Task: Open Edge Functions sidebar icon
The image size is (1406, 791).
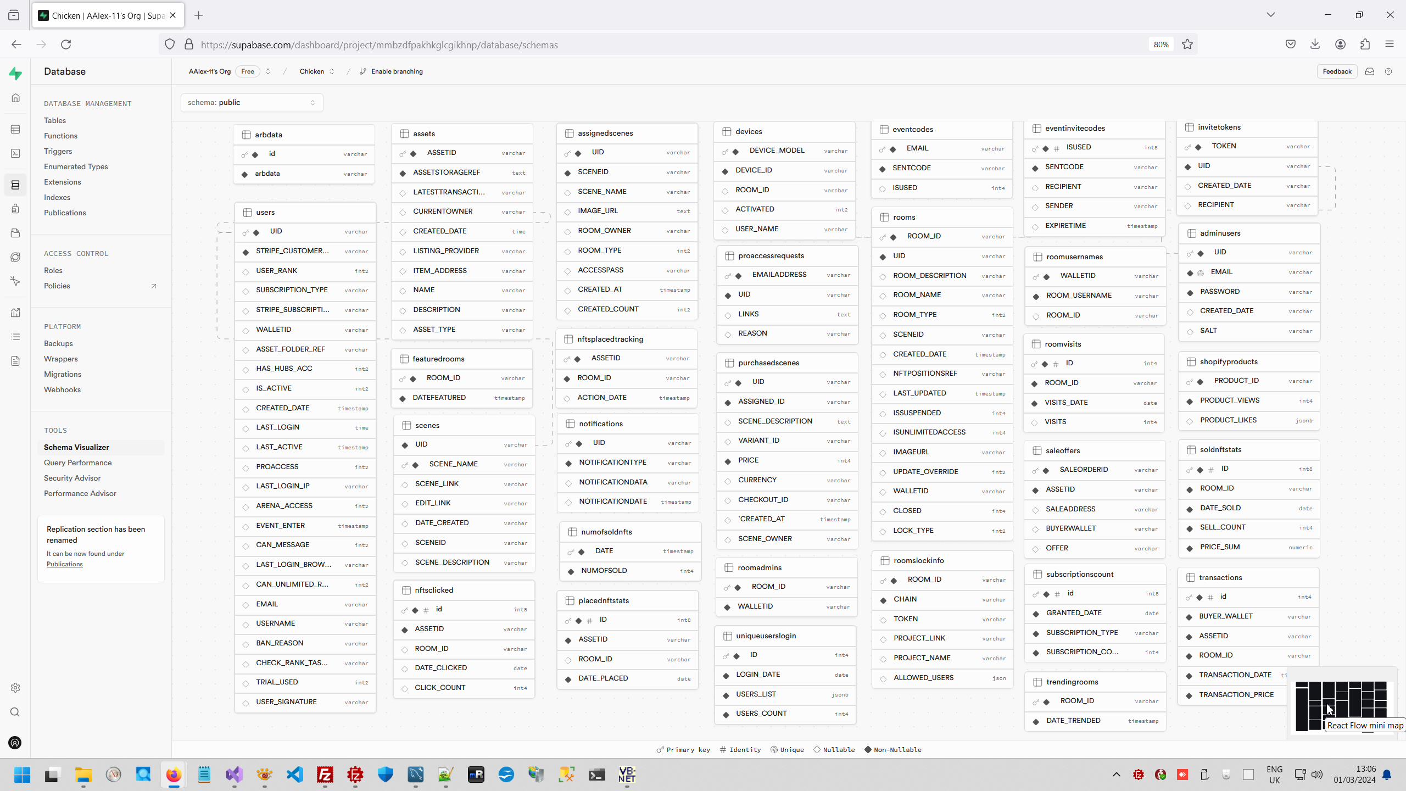Action: coord(15,257)
